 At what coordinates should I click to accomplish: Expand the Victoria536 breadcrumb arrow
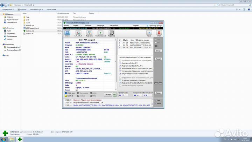click(34, 5)
